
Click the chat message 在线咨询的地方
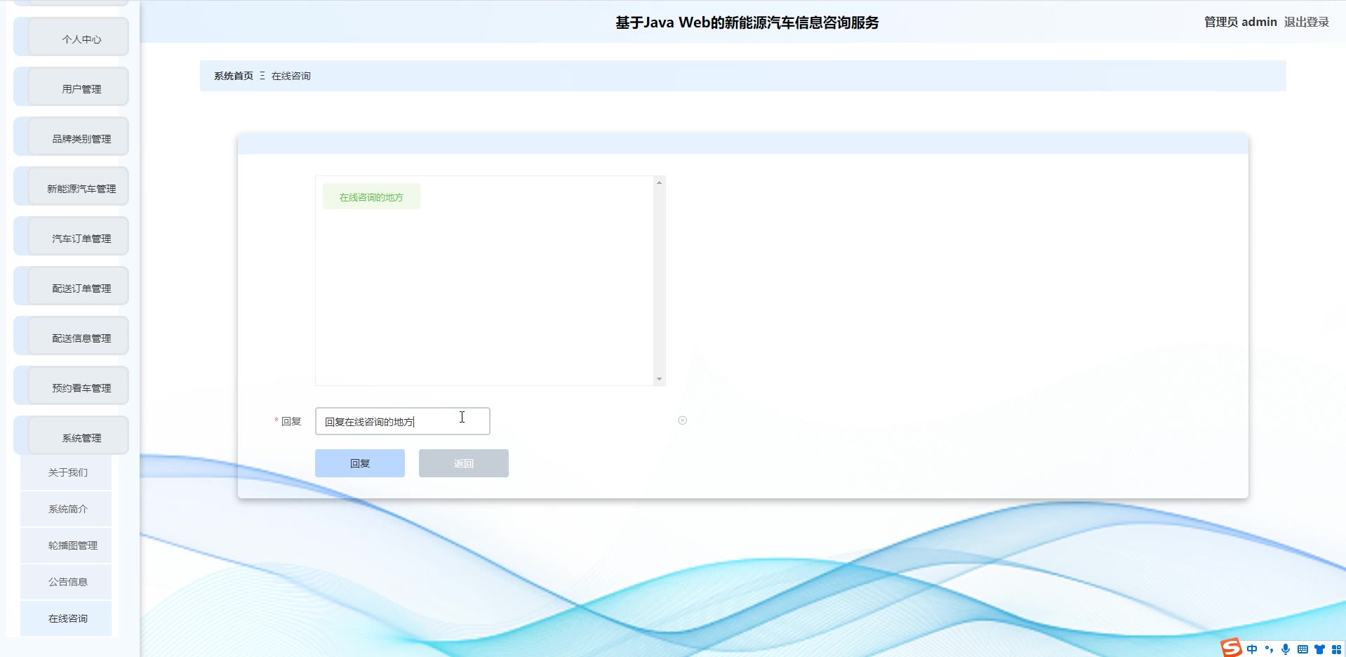tap(371, 197)
